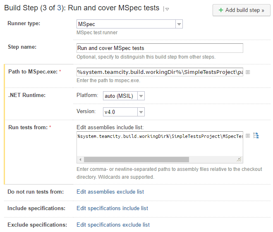The width and height of the screenshot is (273, 232).
Task: Open the .NET Version dropdown
Action: (141, 112)
